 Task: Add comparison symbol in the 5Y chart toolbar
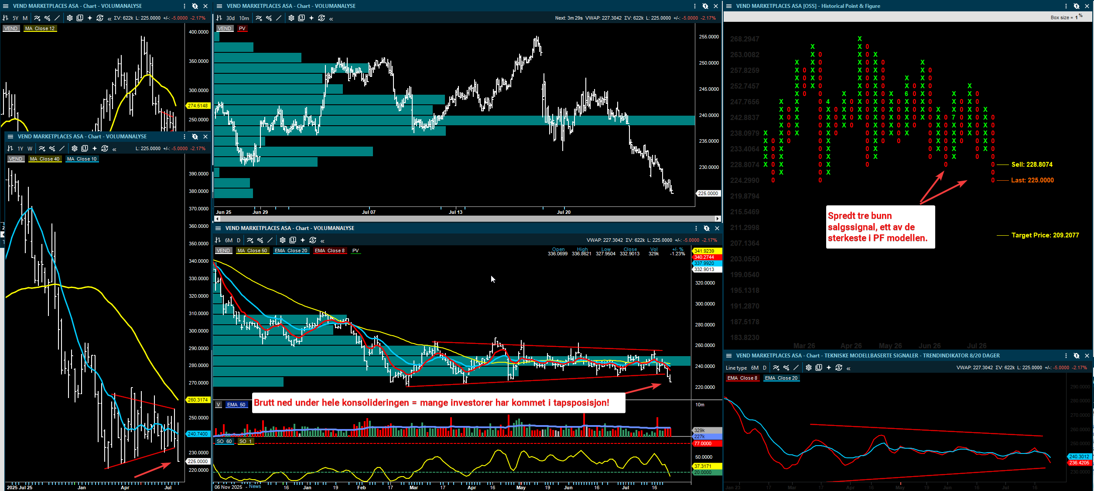[x=47, y=18]
